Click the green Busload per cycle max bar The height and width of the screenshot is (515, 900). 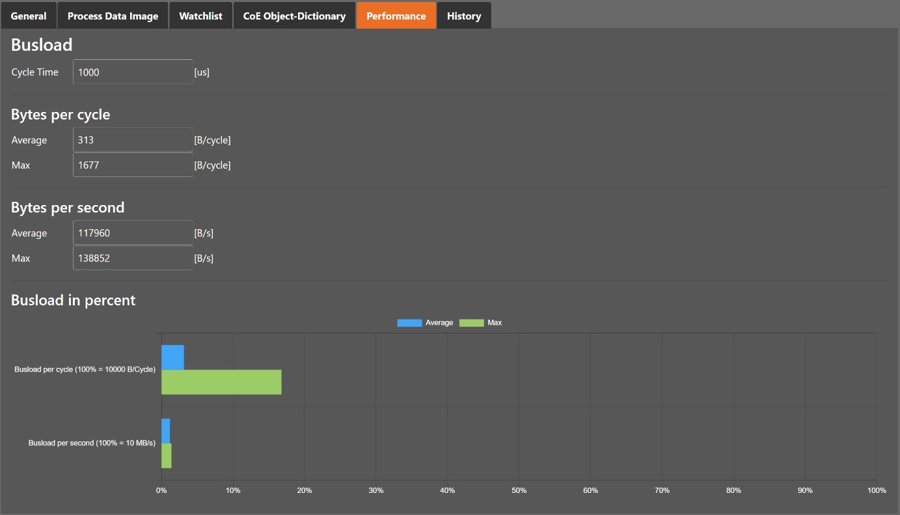pyautogui.click(x=221, y=382)
